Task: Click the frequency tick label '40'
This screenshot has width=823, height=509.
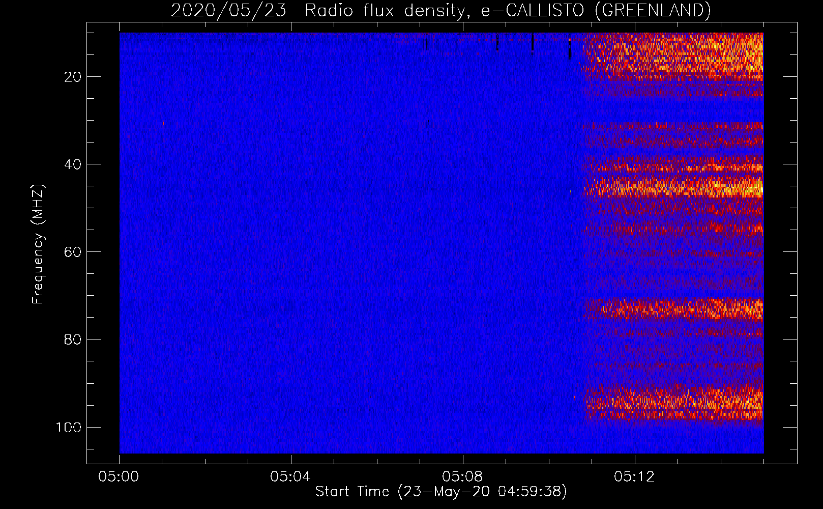Action: (x=73, y=164)
